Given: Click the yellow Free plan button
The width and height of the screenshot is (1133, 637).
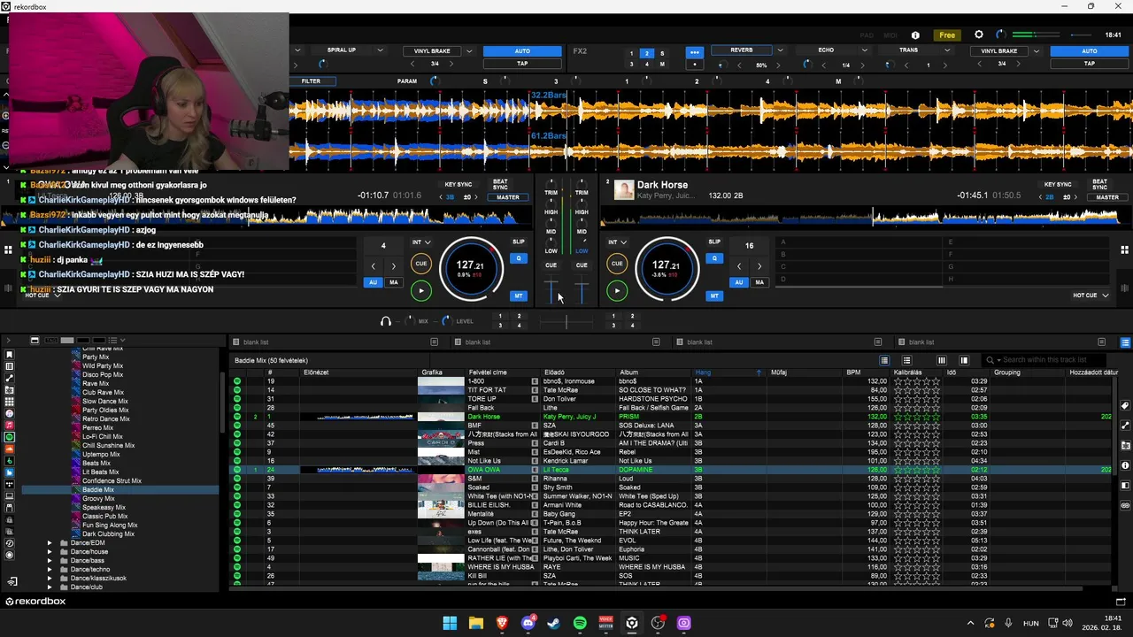Looking at the screenshot, I should click(x=947, y=35).
